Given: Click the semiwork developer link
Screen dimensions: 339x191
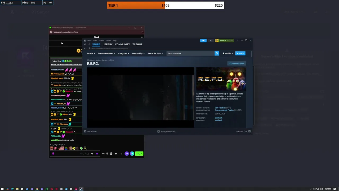Looking at the screenshot, I should pos(218,118).
